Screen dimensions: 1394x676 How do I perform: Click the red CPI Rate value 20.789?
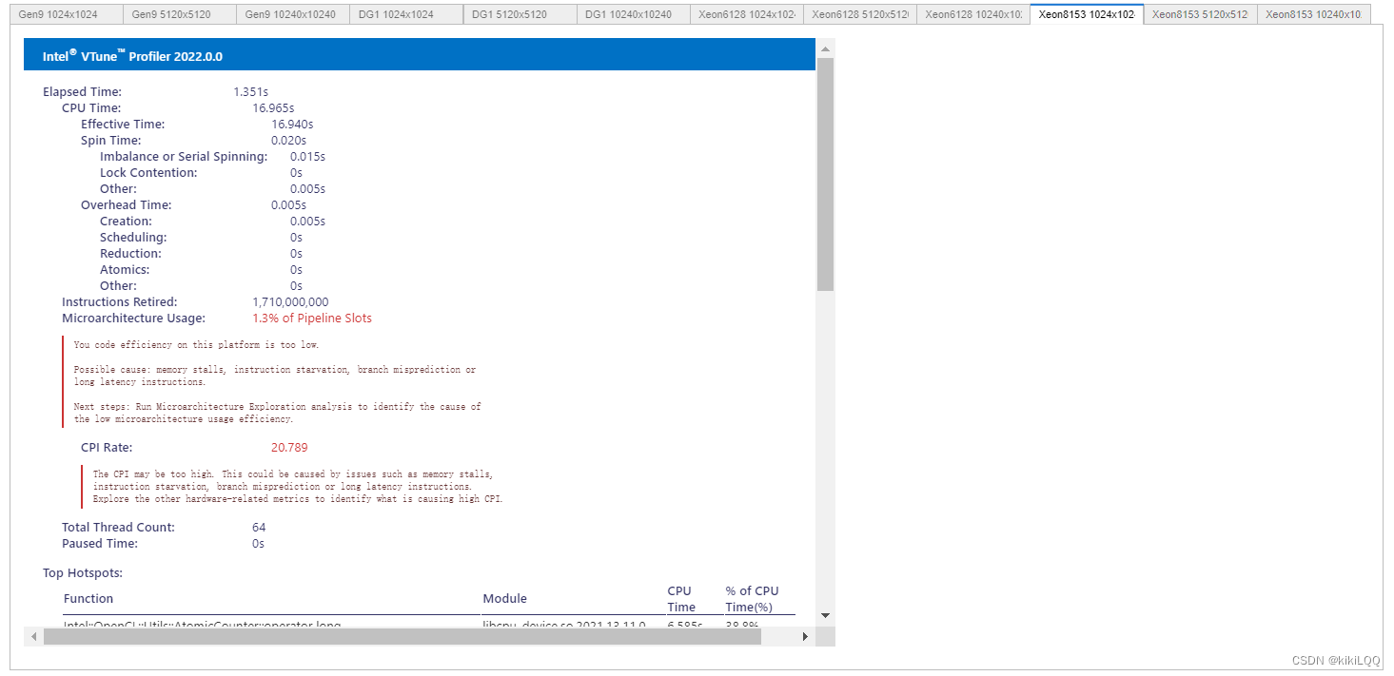[x=289, y=448]
